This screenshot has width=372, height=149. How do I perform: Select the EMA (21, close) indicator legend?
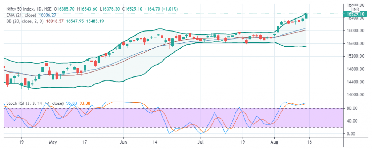coord(19,15)
